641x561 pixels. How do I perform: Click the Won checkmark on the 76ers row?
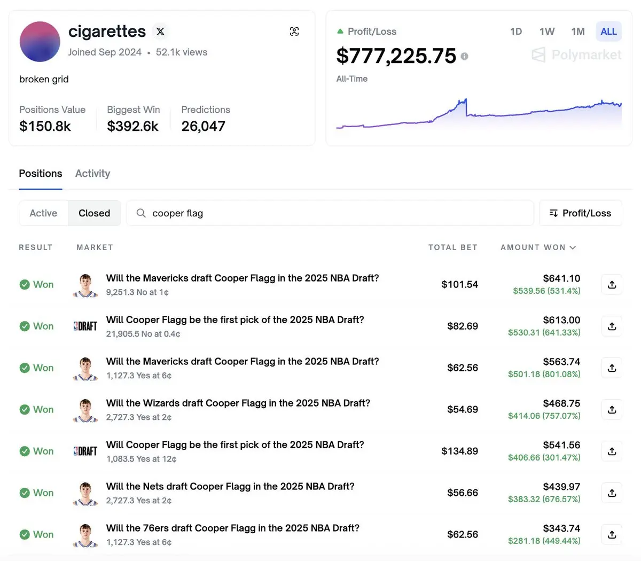(x=25, y=535)
